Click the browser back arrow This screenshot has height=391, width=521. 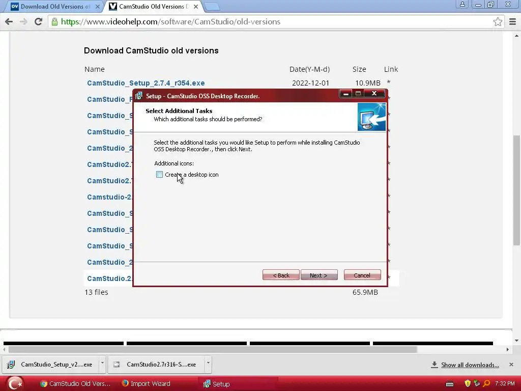9,21
